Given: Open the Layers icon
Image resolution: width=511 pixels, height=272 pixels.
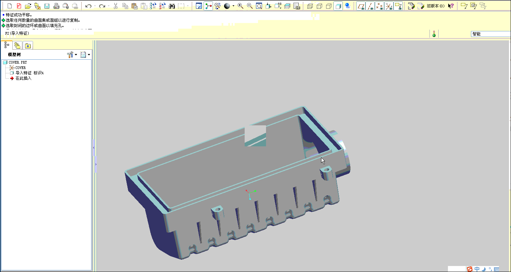Looking at the screenshot, I should point(287,6).
